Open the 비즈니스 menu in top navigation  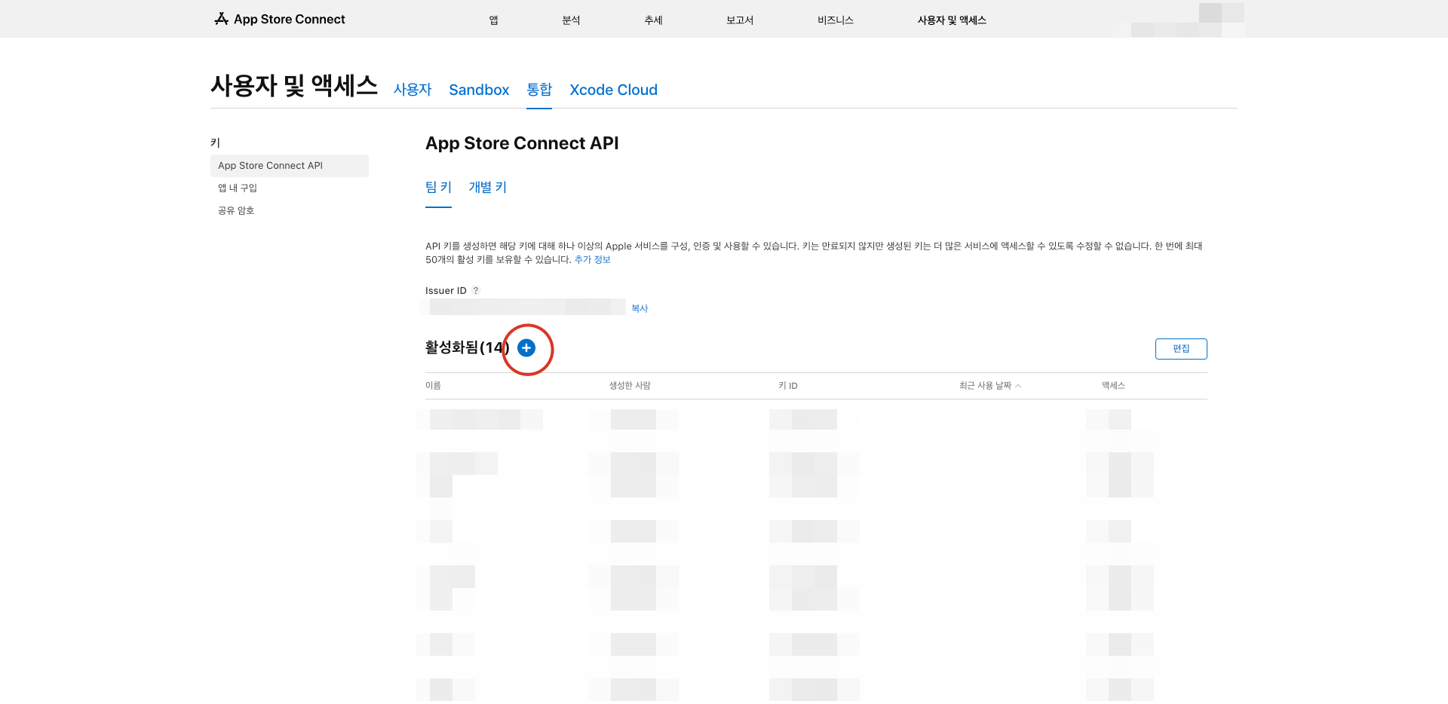tap(836, 20)
